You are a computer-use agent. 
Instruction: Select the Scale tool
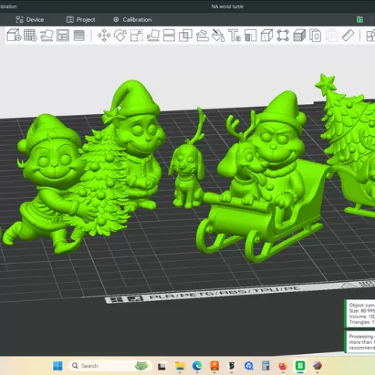137,35
